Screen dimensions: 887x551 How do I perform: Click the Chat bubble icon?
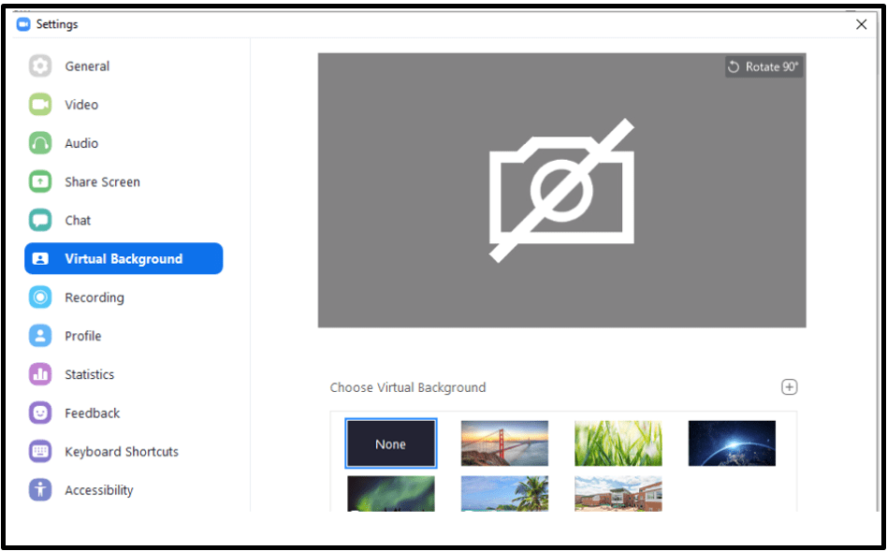(40, 221)
